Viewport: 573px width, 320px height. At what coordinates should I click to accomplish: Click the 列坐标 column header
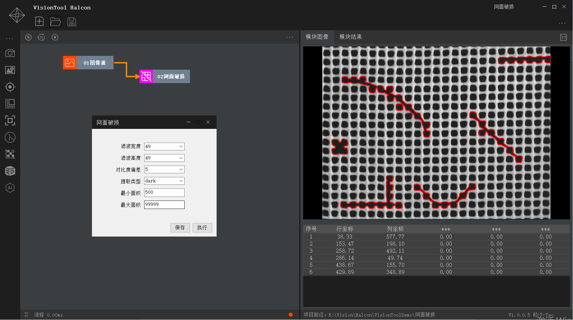pos(395,229)
